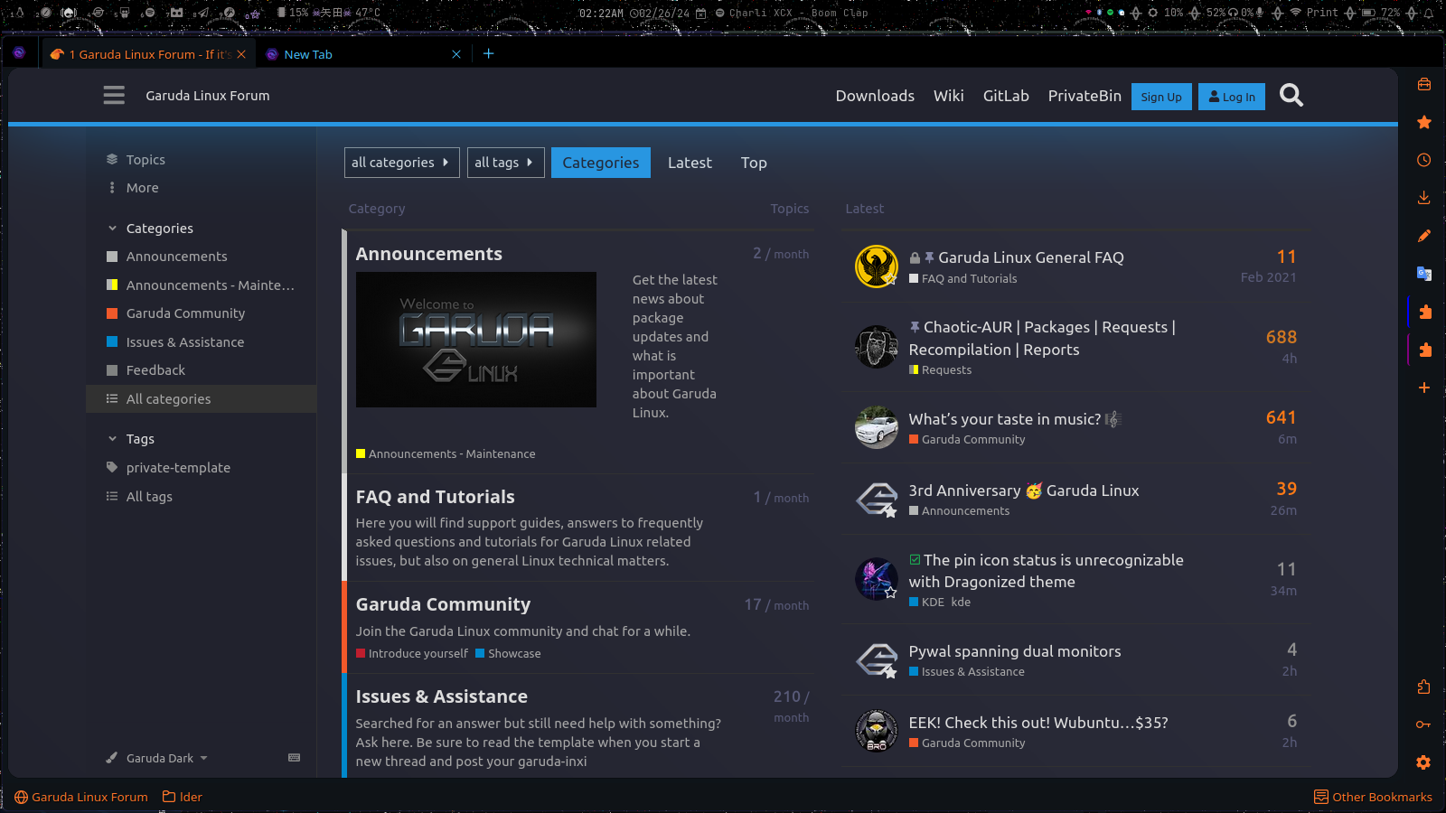The image size is (1446, 813).
Task: Open the browser menu button at tab strip start
Action: 19,53
